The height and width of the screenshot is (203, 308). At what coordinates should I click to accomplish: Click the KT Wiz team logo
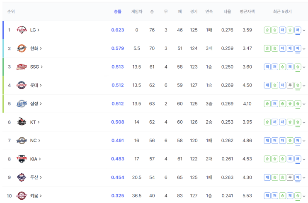coord(22,122)
